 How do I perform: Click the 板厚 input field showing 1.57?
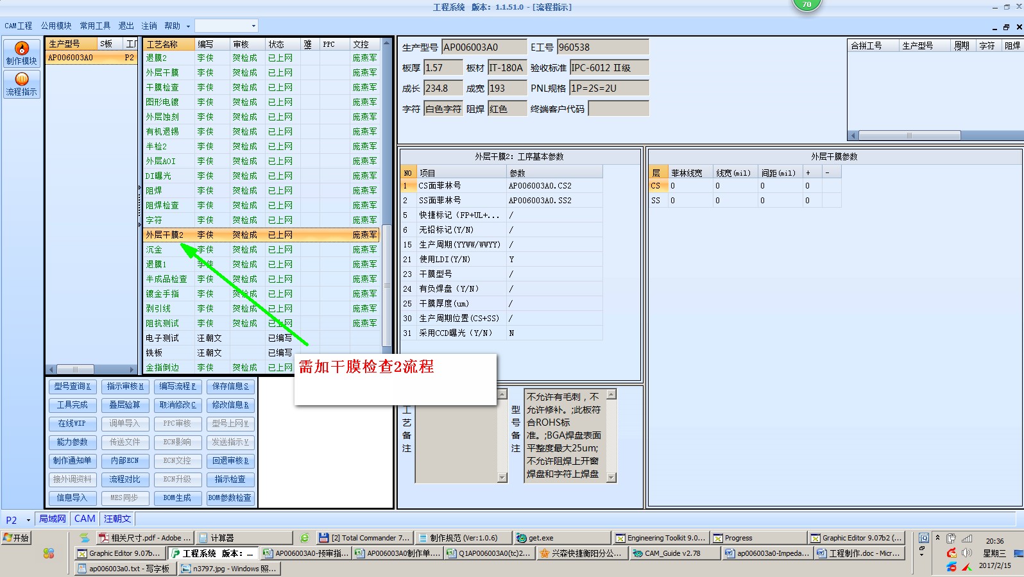click(x=443, y=67)
